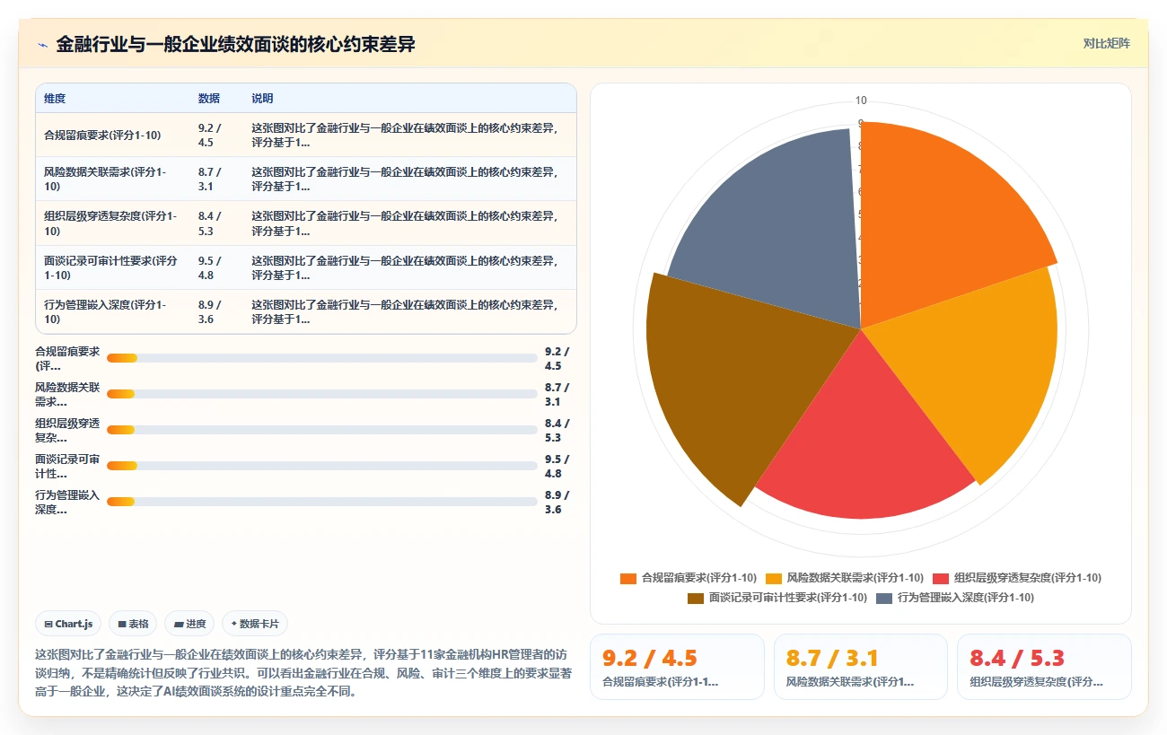The image size is (1167, 735).
Task: Click legend label 合规留痕要求(评分1-10)
Action: (699, 578)
